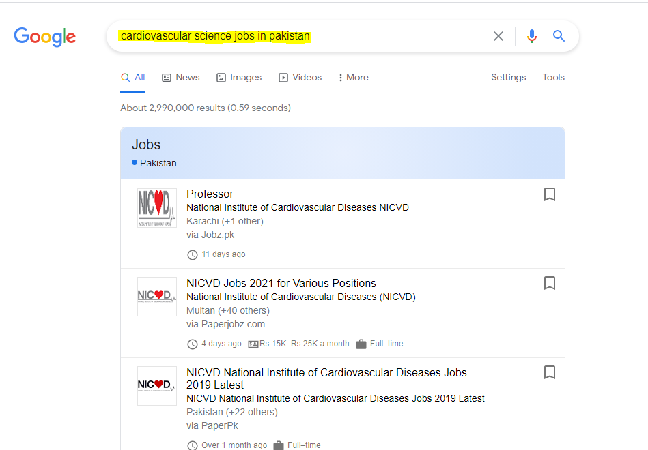Screen dimensions: 648x450
Task: Open the More search options menu
Action: click(x=353, y=78)
